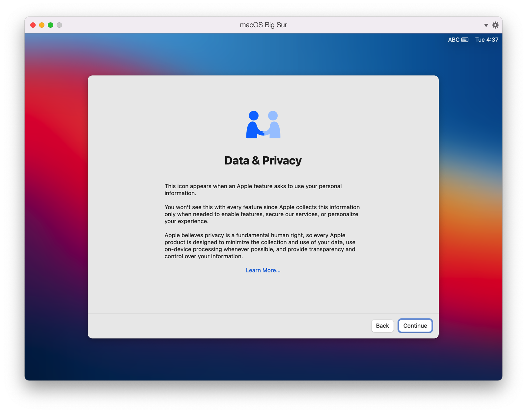Click the green full-screen window control

pos(50,25)
